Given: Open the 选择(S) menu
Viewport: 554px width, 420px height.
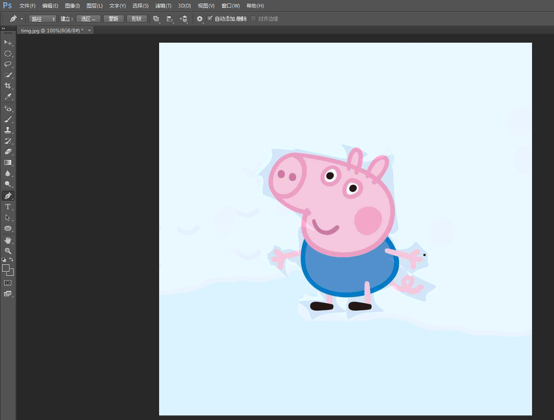Looking at the screenshot, I should tap(140, 6).
